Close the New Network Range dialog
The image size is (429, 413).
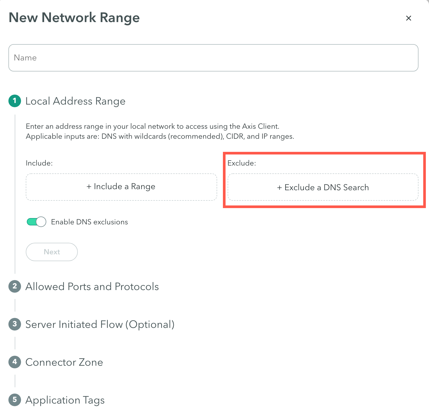[408, 18]
